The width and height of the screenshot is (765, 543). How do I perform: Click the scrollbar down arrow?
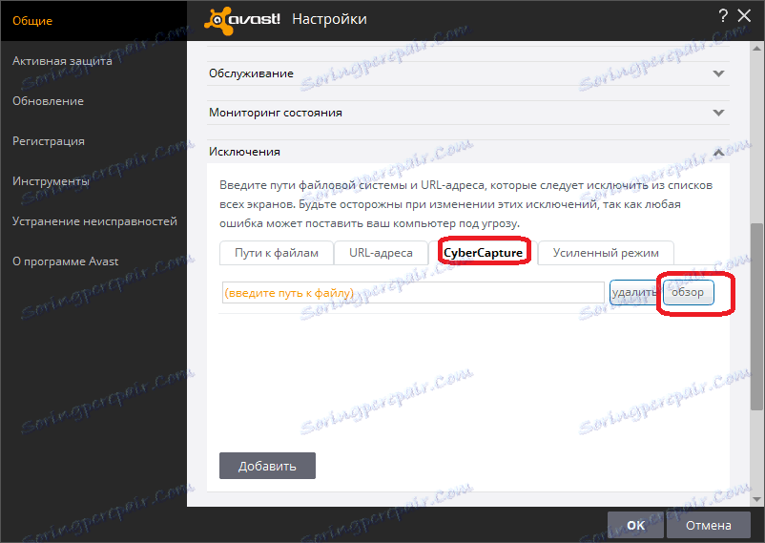(x=756, y=499)
